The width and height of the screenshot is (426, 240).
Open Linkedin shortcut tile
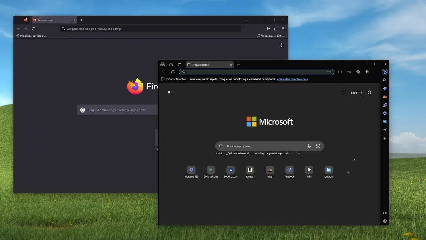pyautogui.click(x=329, y=170)
